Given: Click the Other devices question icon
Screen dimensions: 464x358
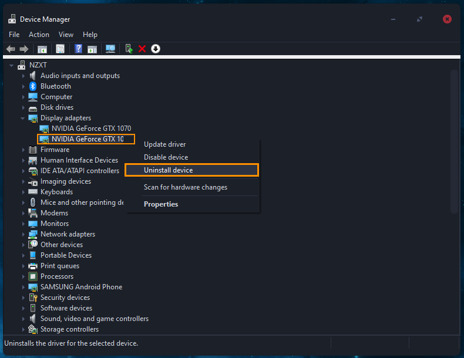Looking at the screenshot, I should click(x=33, y=245).
